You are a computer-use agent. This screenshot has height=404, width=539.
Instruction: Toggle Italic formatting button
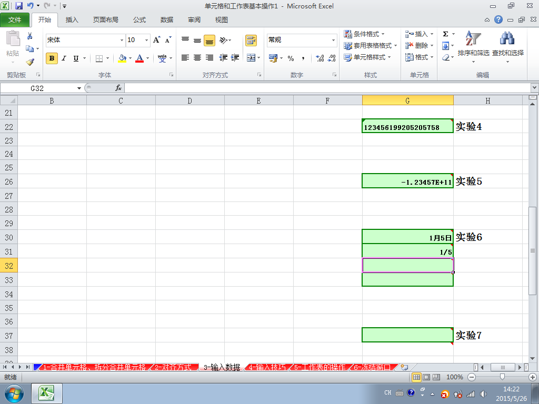tap(64, 58)
